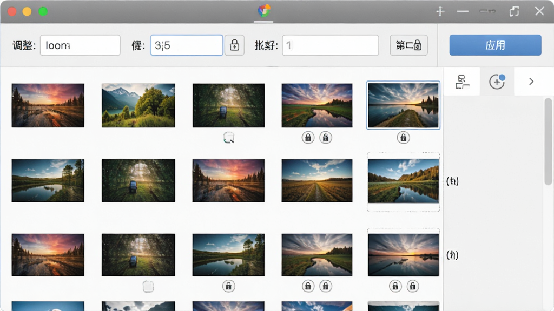Select the top-row sunset pier thumbnail

click(x=48, y=105)
